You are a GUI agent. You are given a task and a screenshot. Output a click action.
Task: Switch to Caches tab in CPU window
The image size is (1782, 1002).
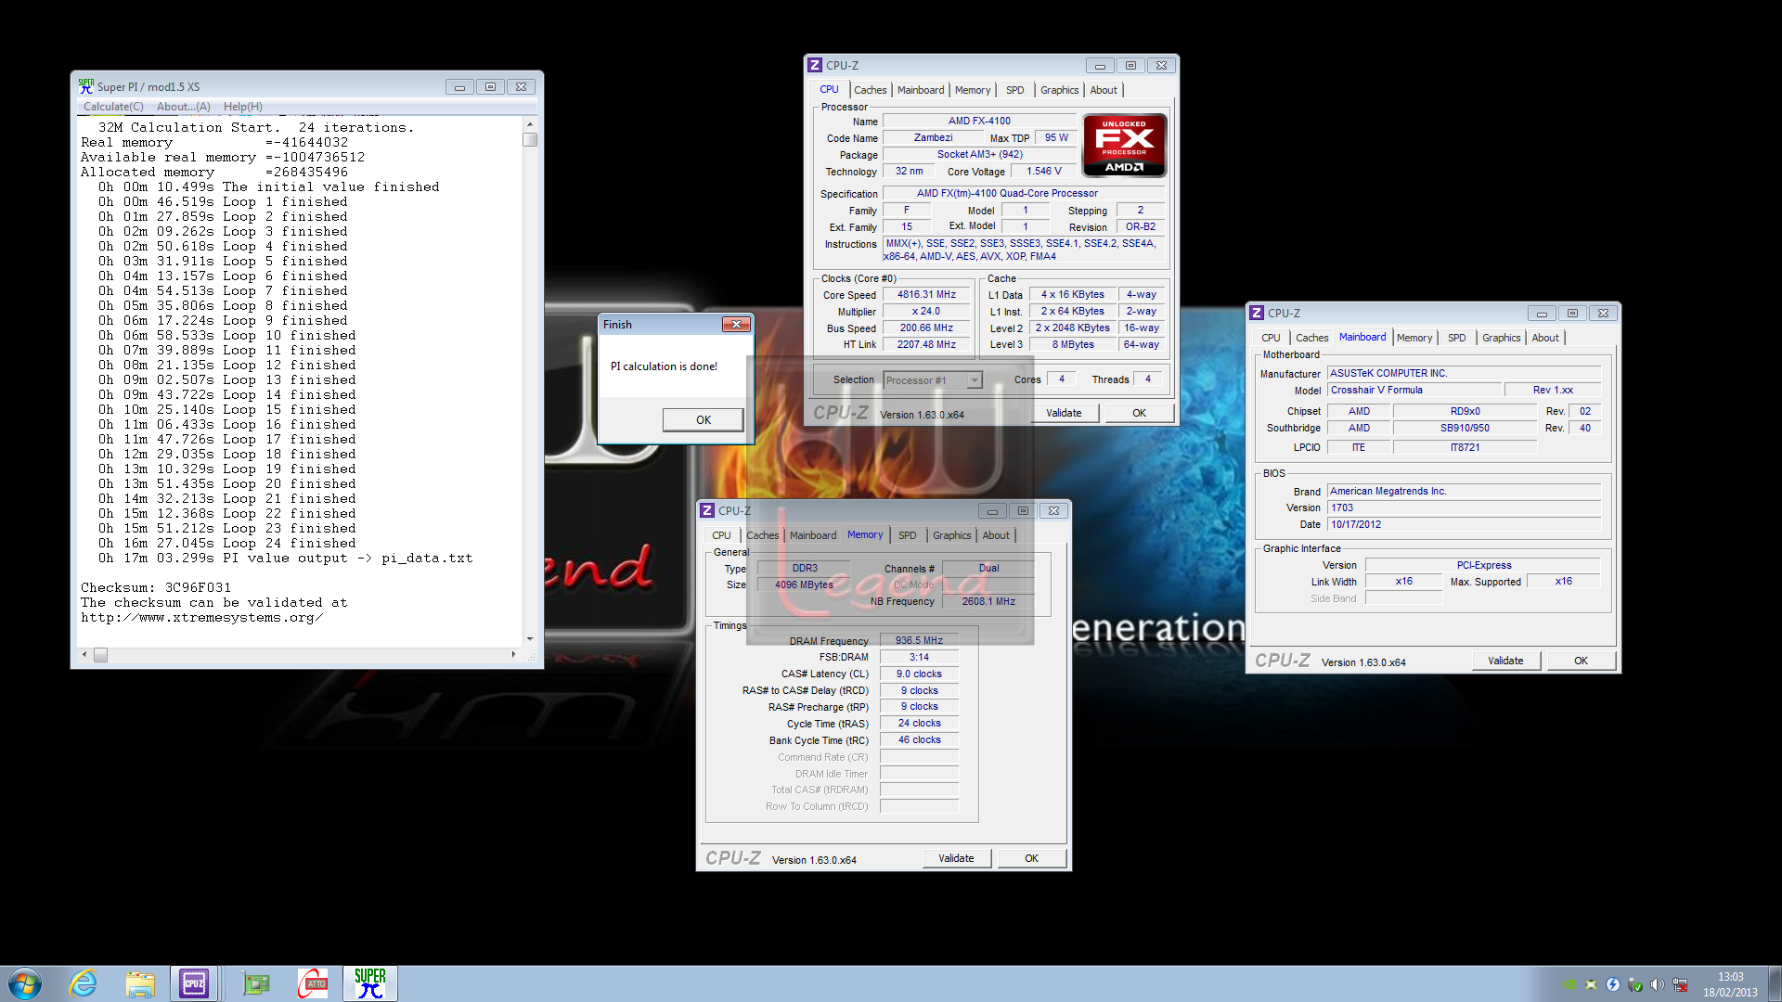(x=870, y=90)
